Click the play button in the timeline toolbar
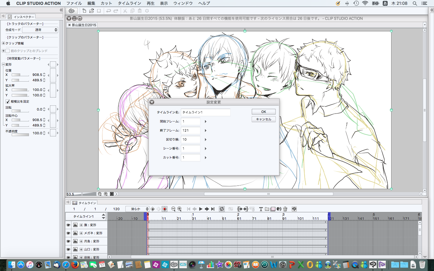Viewport: 434px width, 271px height. [201, 209]
